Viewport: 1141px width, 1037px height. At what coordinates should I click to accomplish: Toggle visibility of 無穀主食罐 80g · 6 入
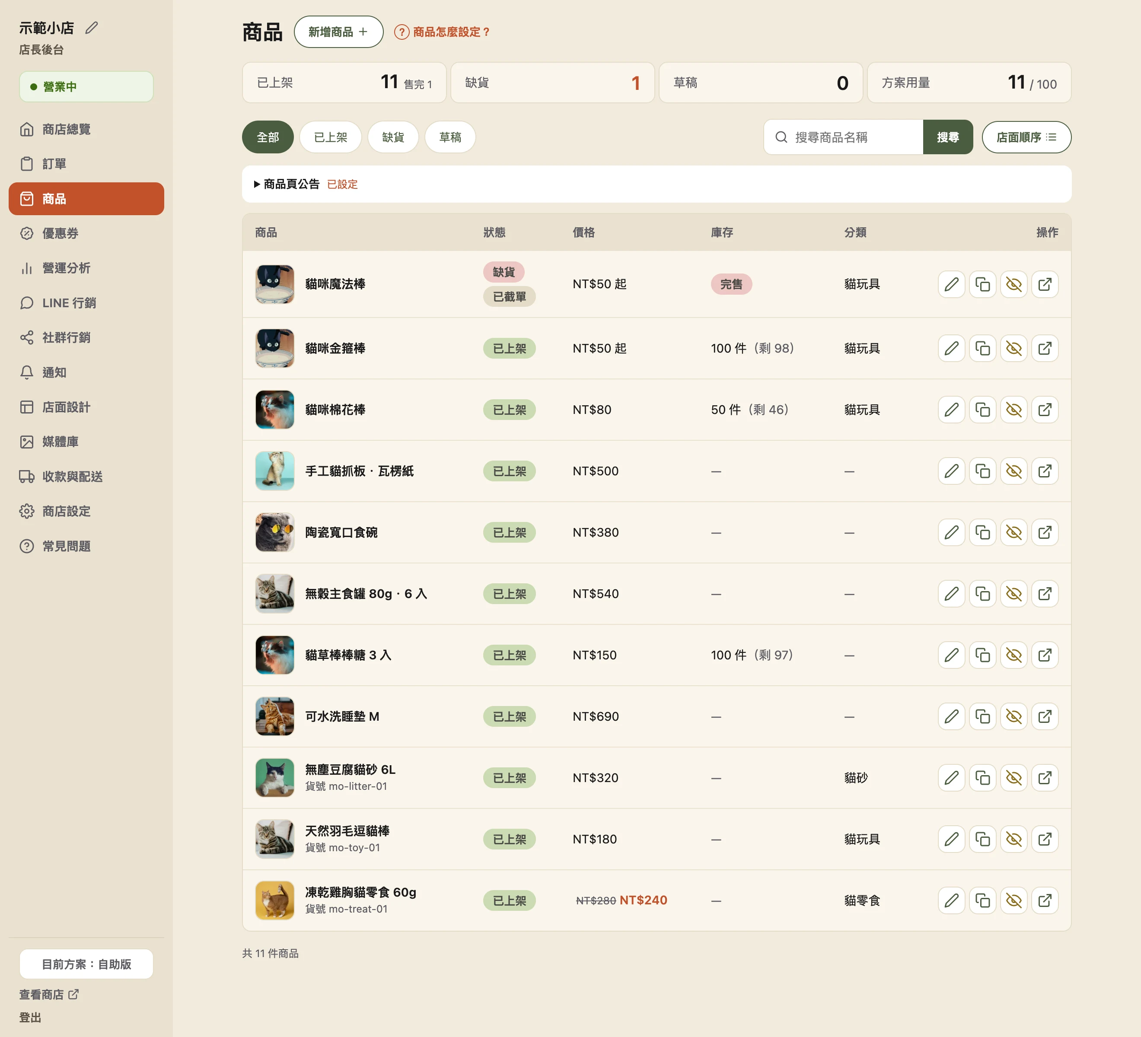(1014, 594)
